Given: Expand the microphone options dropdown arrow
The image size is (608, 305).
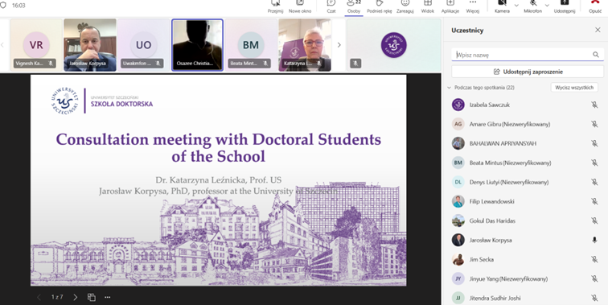Looking at the screenshot, I should tap(547, 5).
